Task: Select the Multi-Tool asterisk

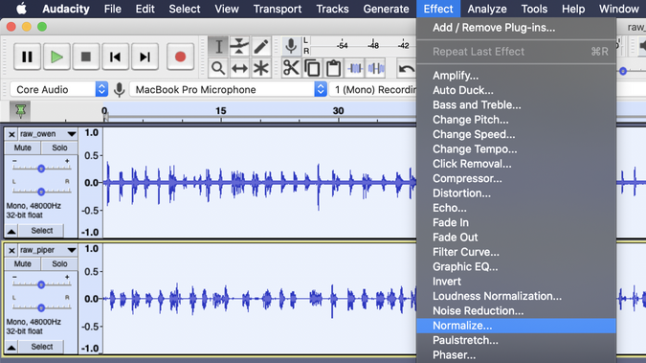Action: 260,68
